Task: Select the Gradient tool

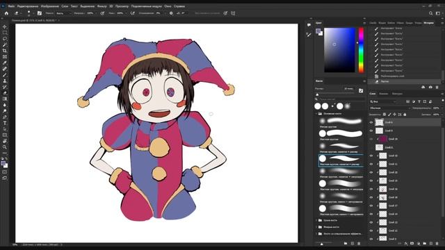Action: (x=5, y=99)
